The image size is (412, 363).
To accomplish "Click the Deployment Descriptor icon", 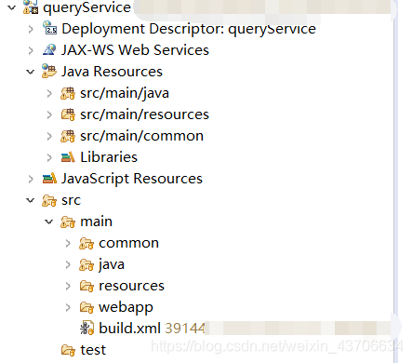I will [x=49, y=28].
